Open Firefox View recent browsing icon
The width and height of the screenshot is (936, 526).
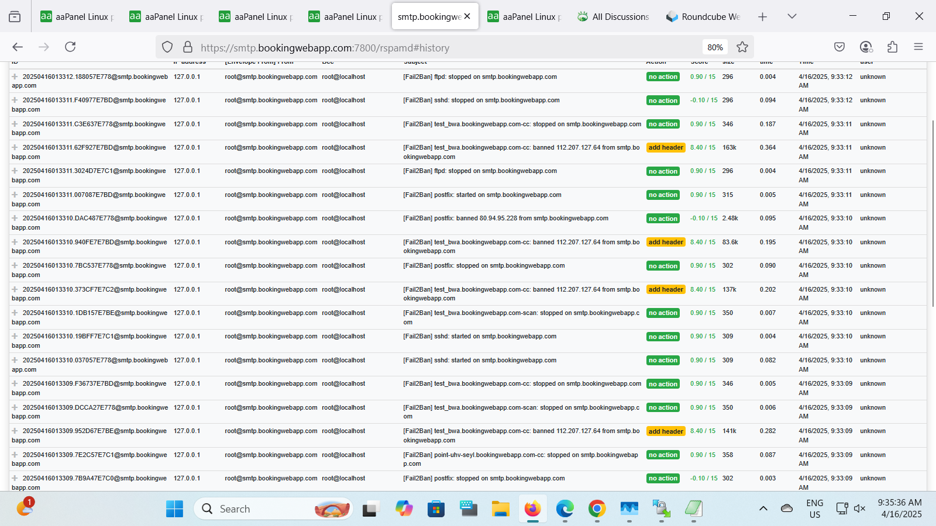click(15, 16)
